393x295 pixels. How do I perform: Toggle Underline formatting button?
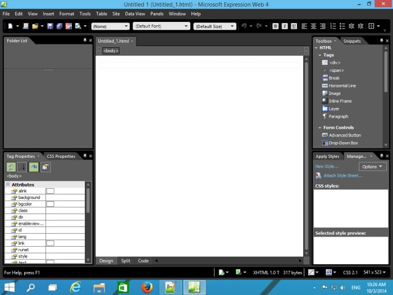point(293,26)
